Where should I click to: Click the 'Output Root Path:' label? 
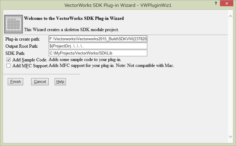tap(22, 46)
